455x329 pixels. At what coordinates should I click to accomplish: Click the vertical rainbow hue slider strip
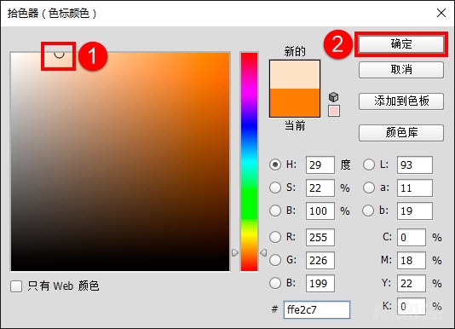coord(249,162)
